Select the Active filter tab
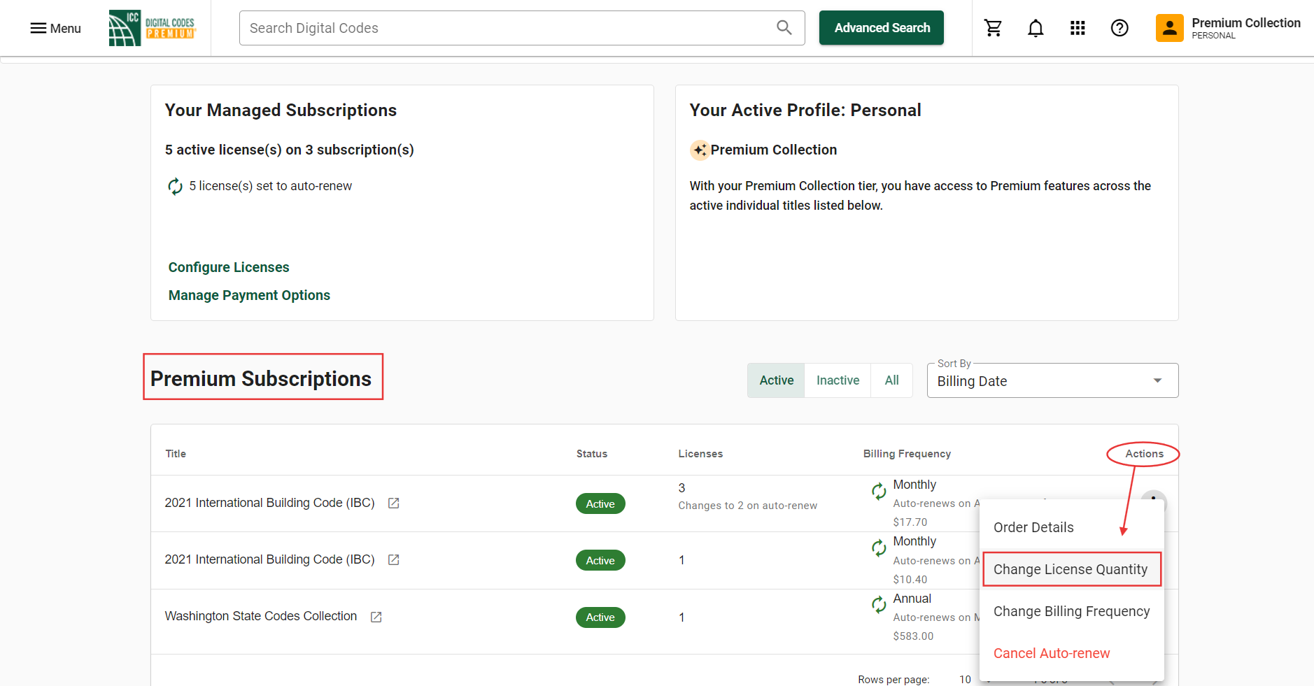 click(x=776, y=380)
